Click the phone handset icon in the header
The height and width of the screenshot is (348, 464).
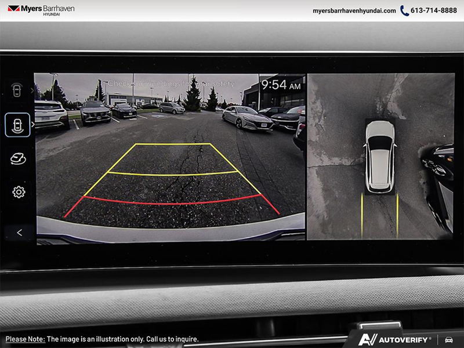pos(404,10)
